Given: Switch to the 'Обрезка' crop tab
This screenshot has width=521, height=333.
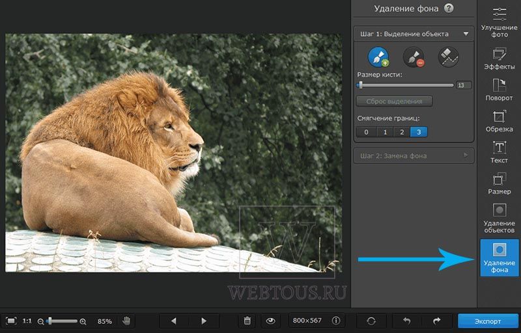Looking at the screenshot, I should pos(500,120).
